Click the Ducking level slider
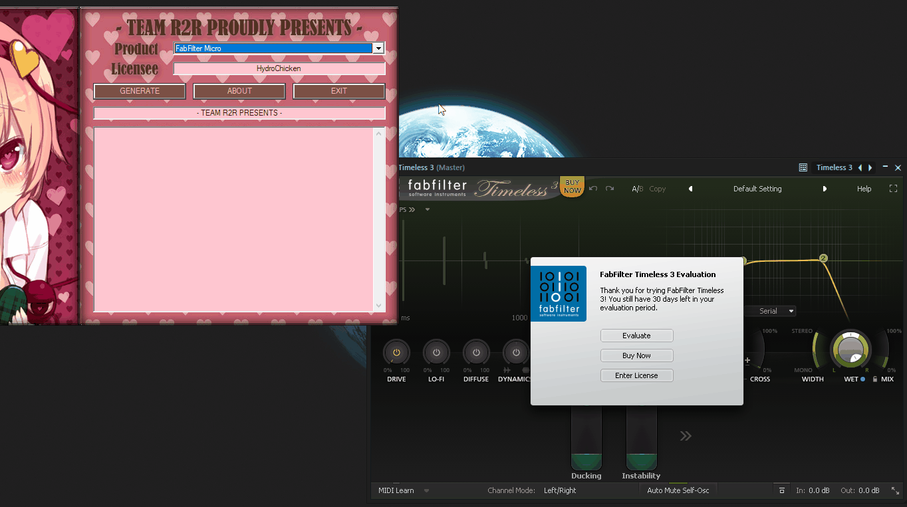 (x=586, y=437)
